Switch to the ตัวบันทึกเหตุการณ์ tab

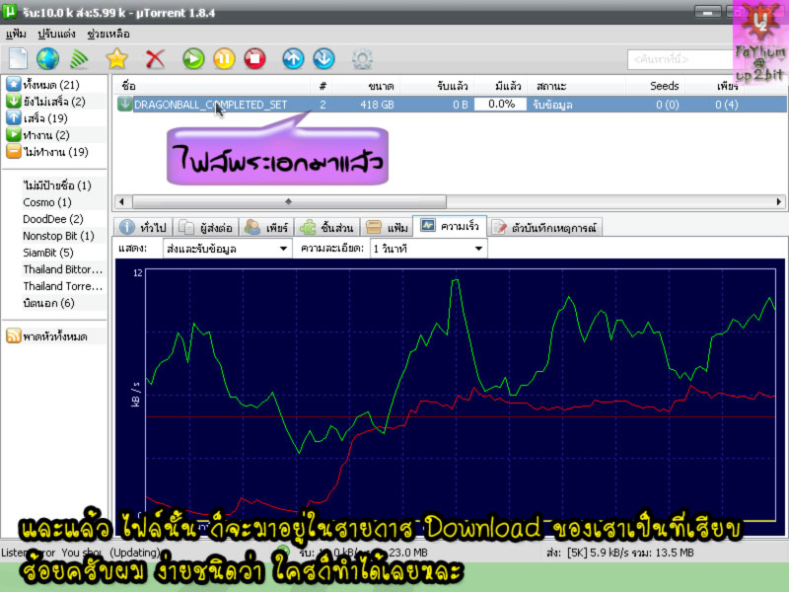point(545,228)
